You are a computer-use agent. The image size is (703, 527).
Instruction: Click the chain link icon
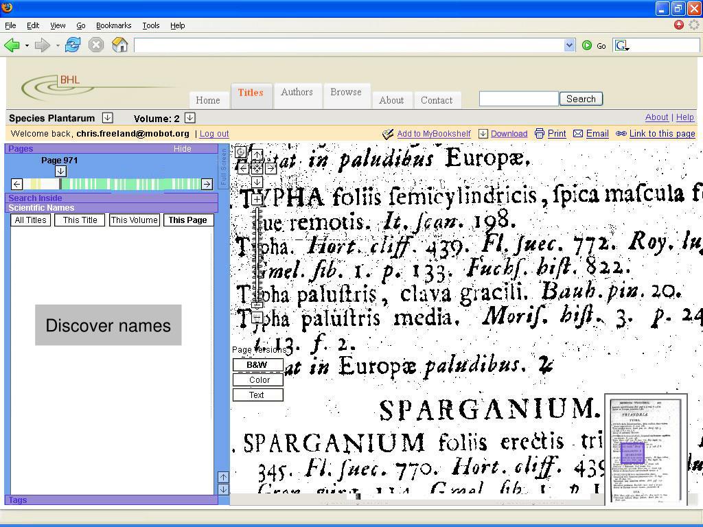click(621, 134)
